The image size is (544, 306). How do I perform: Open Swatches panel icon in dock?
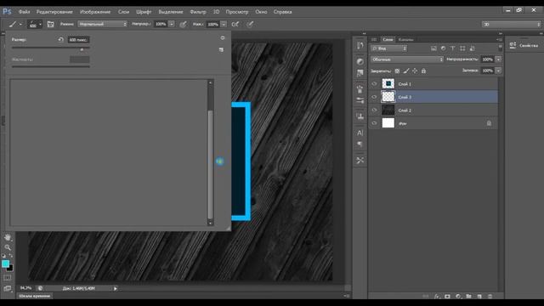click(x=360, y=73)
